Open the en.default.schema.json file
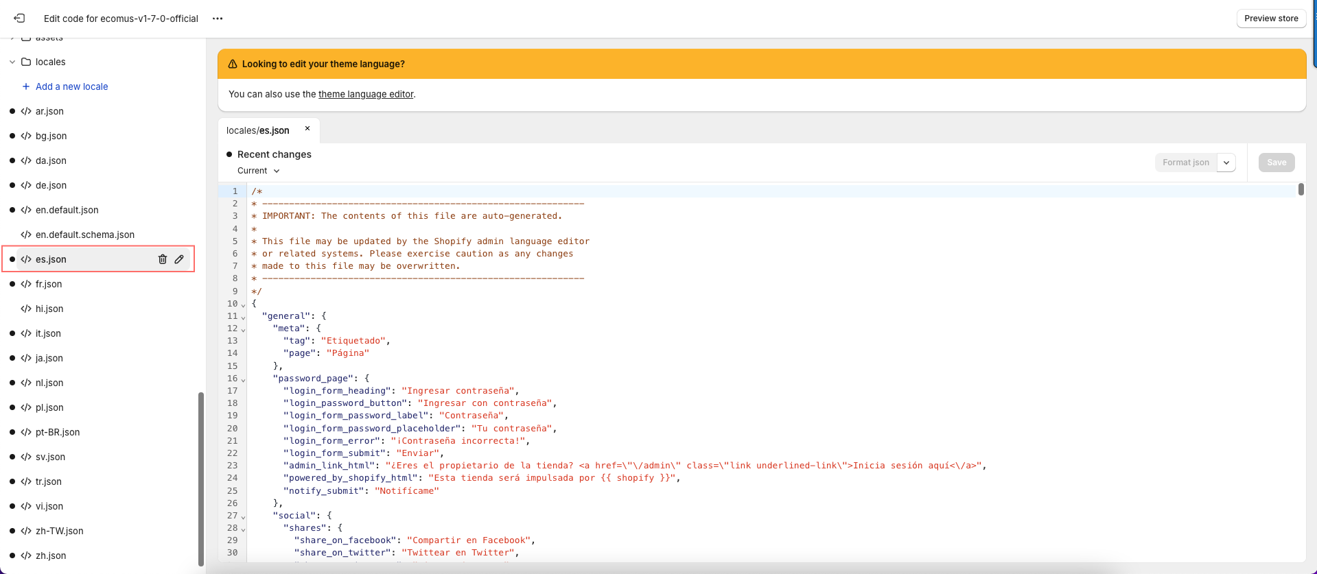This screenshot has height=574, width=1317. tap(84, 235)
